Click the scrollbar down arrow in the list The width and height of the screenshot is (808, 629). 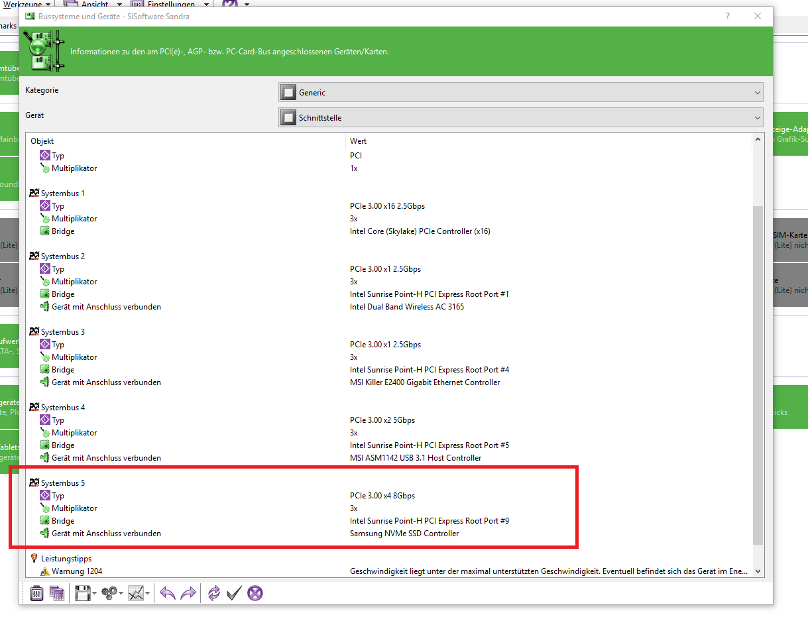click(x=758, y=571)
